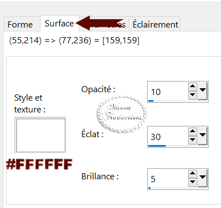Image resolution: width=221 pixels, height=208 pixels.
Task: Select the Surface tab
Action: tap(59, 24)
